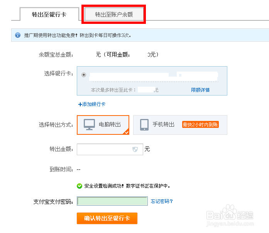Click the 到账时间 label
The height and width of the screenshot is (233, 269).
click(x=61, y=169)
